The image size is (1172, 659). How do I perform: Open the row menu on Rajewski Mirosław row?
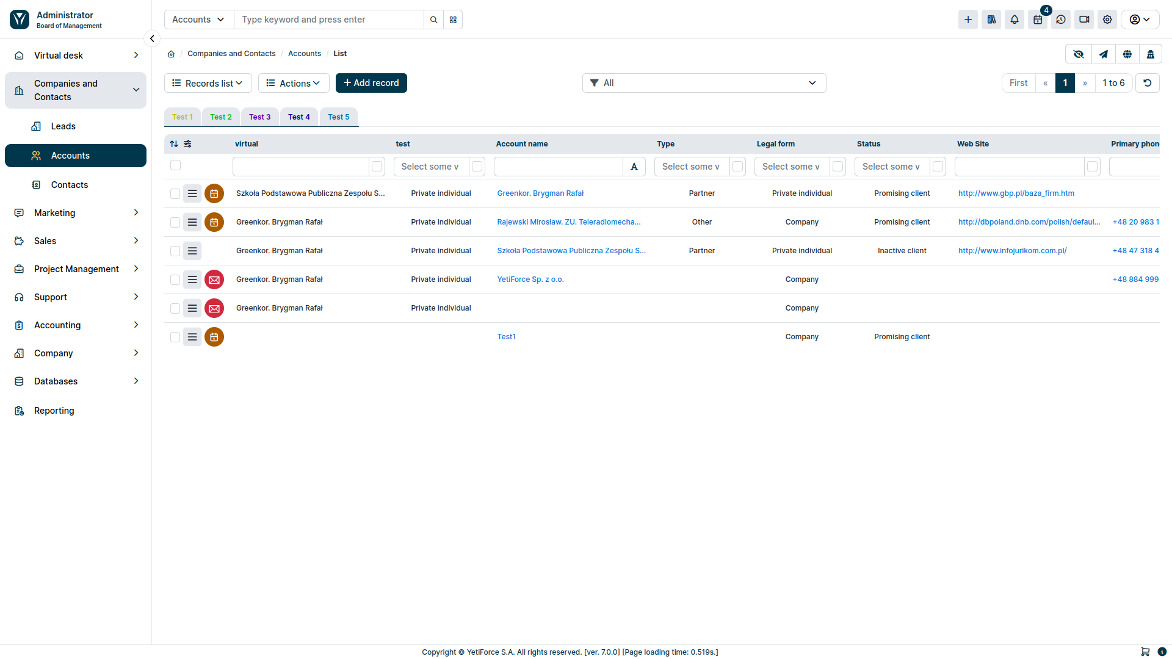coord(192,222)
